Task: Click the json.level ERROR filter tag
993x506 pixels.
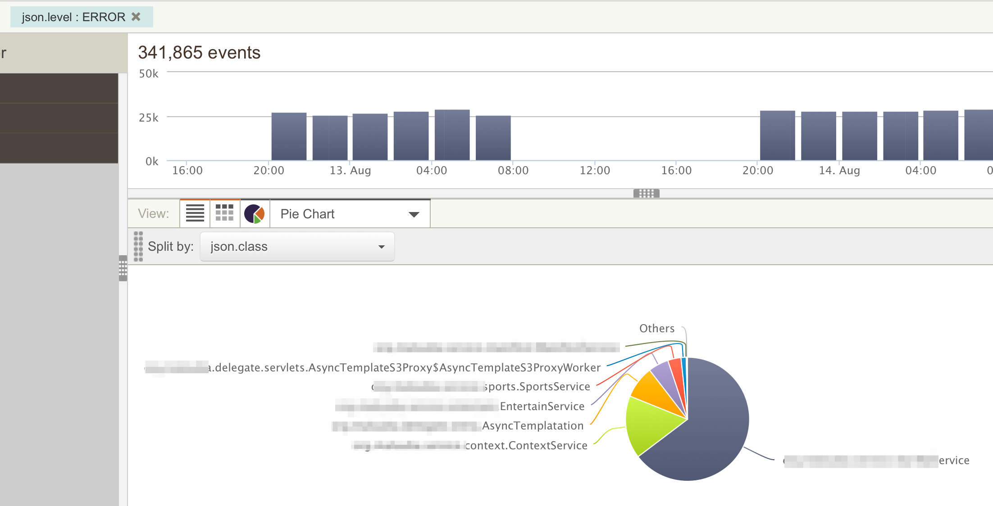Action: [73, 17]
